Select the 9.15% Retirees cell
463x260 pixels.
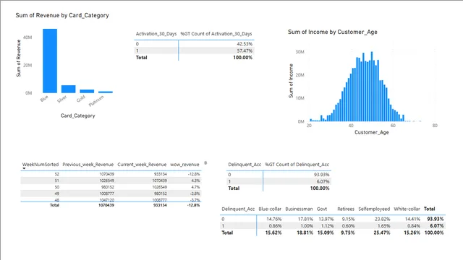pos(349,219)
